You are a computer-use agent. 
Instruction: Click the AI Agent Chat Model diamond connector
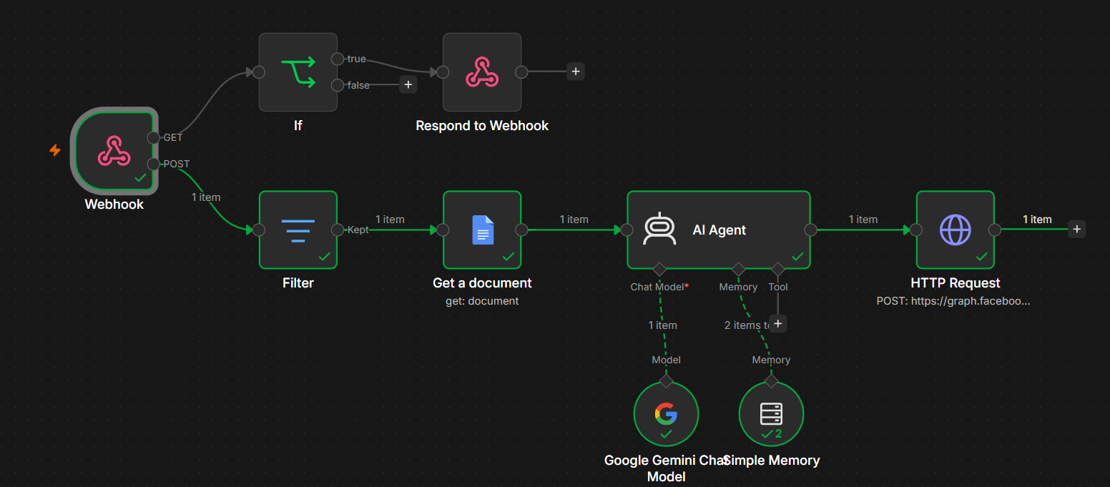tap(659, 269)
